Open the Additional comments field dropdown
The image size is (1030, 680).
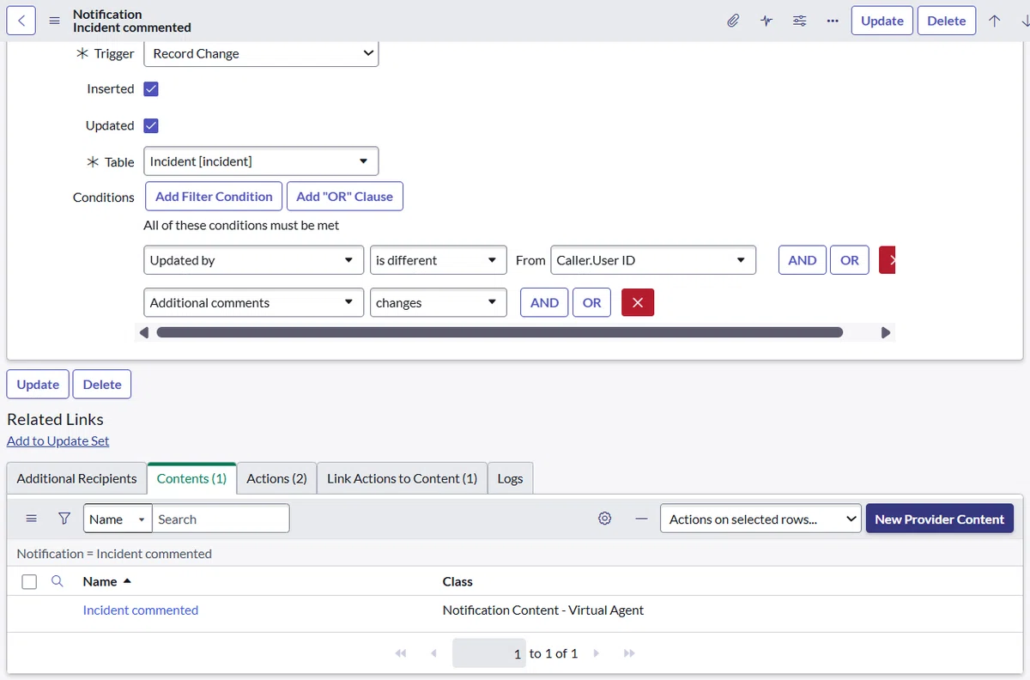click(253, 302)
